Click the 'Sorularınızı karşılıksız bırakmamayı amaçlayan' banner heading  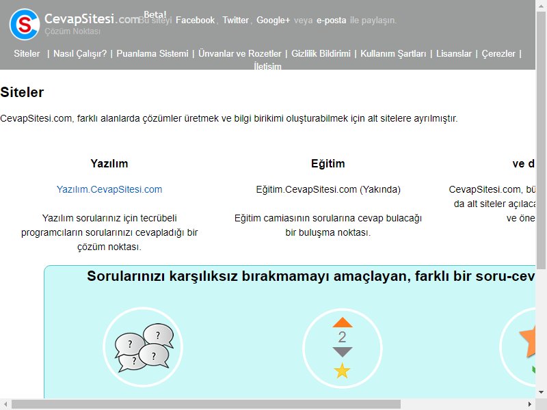pyautogui.click(x=311, y=276)
